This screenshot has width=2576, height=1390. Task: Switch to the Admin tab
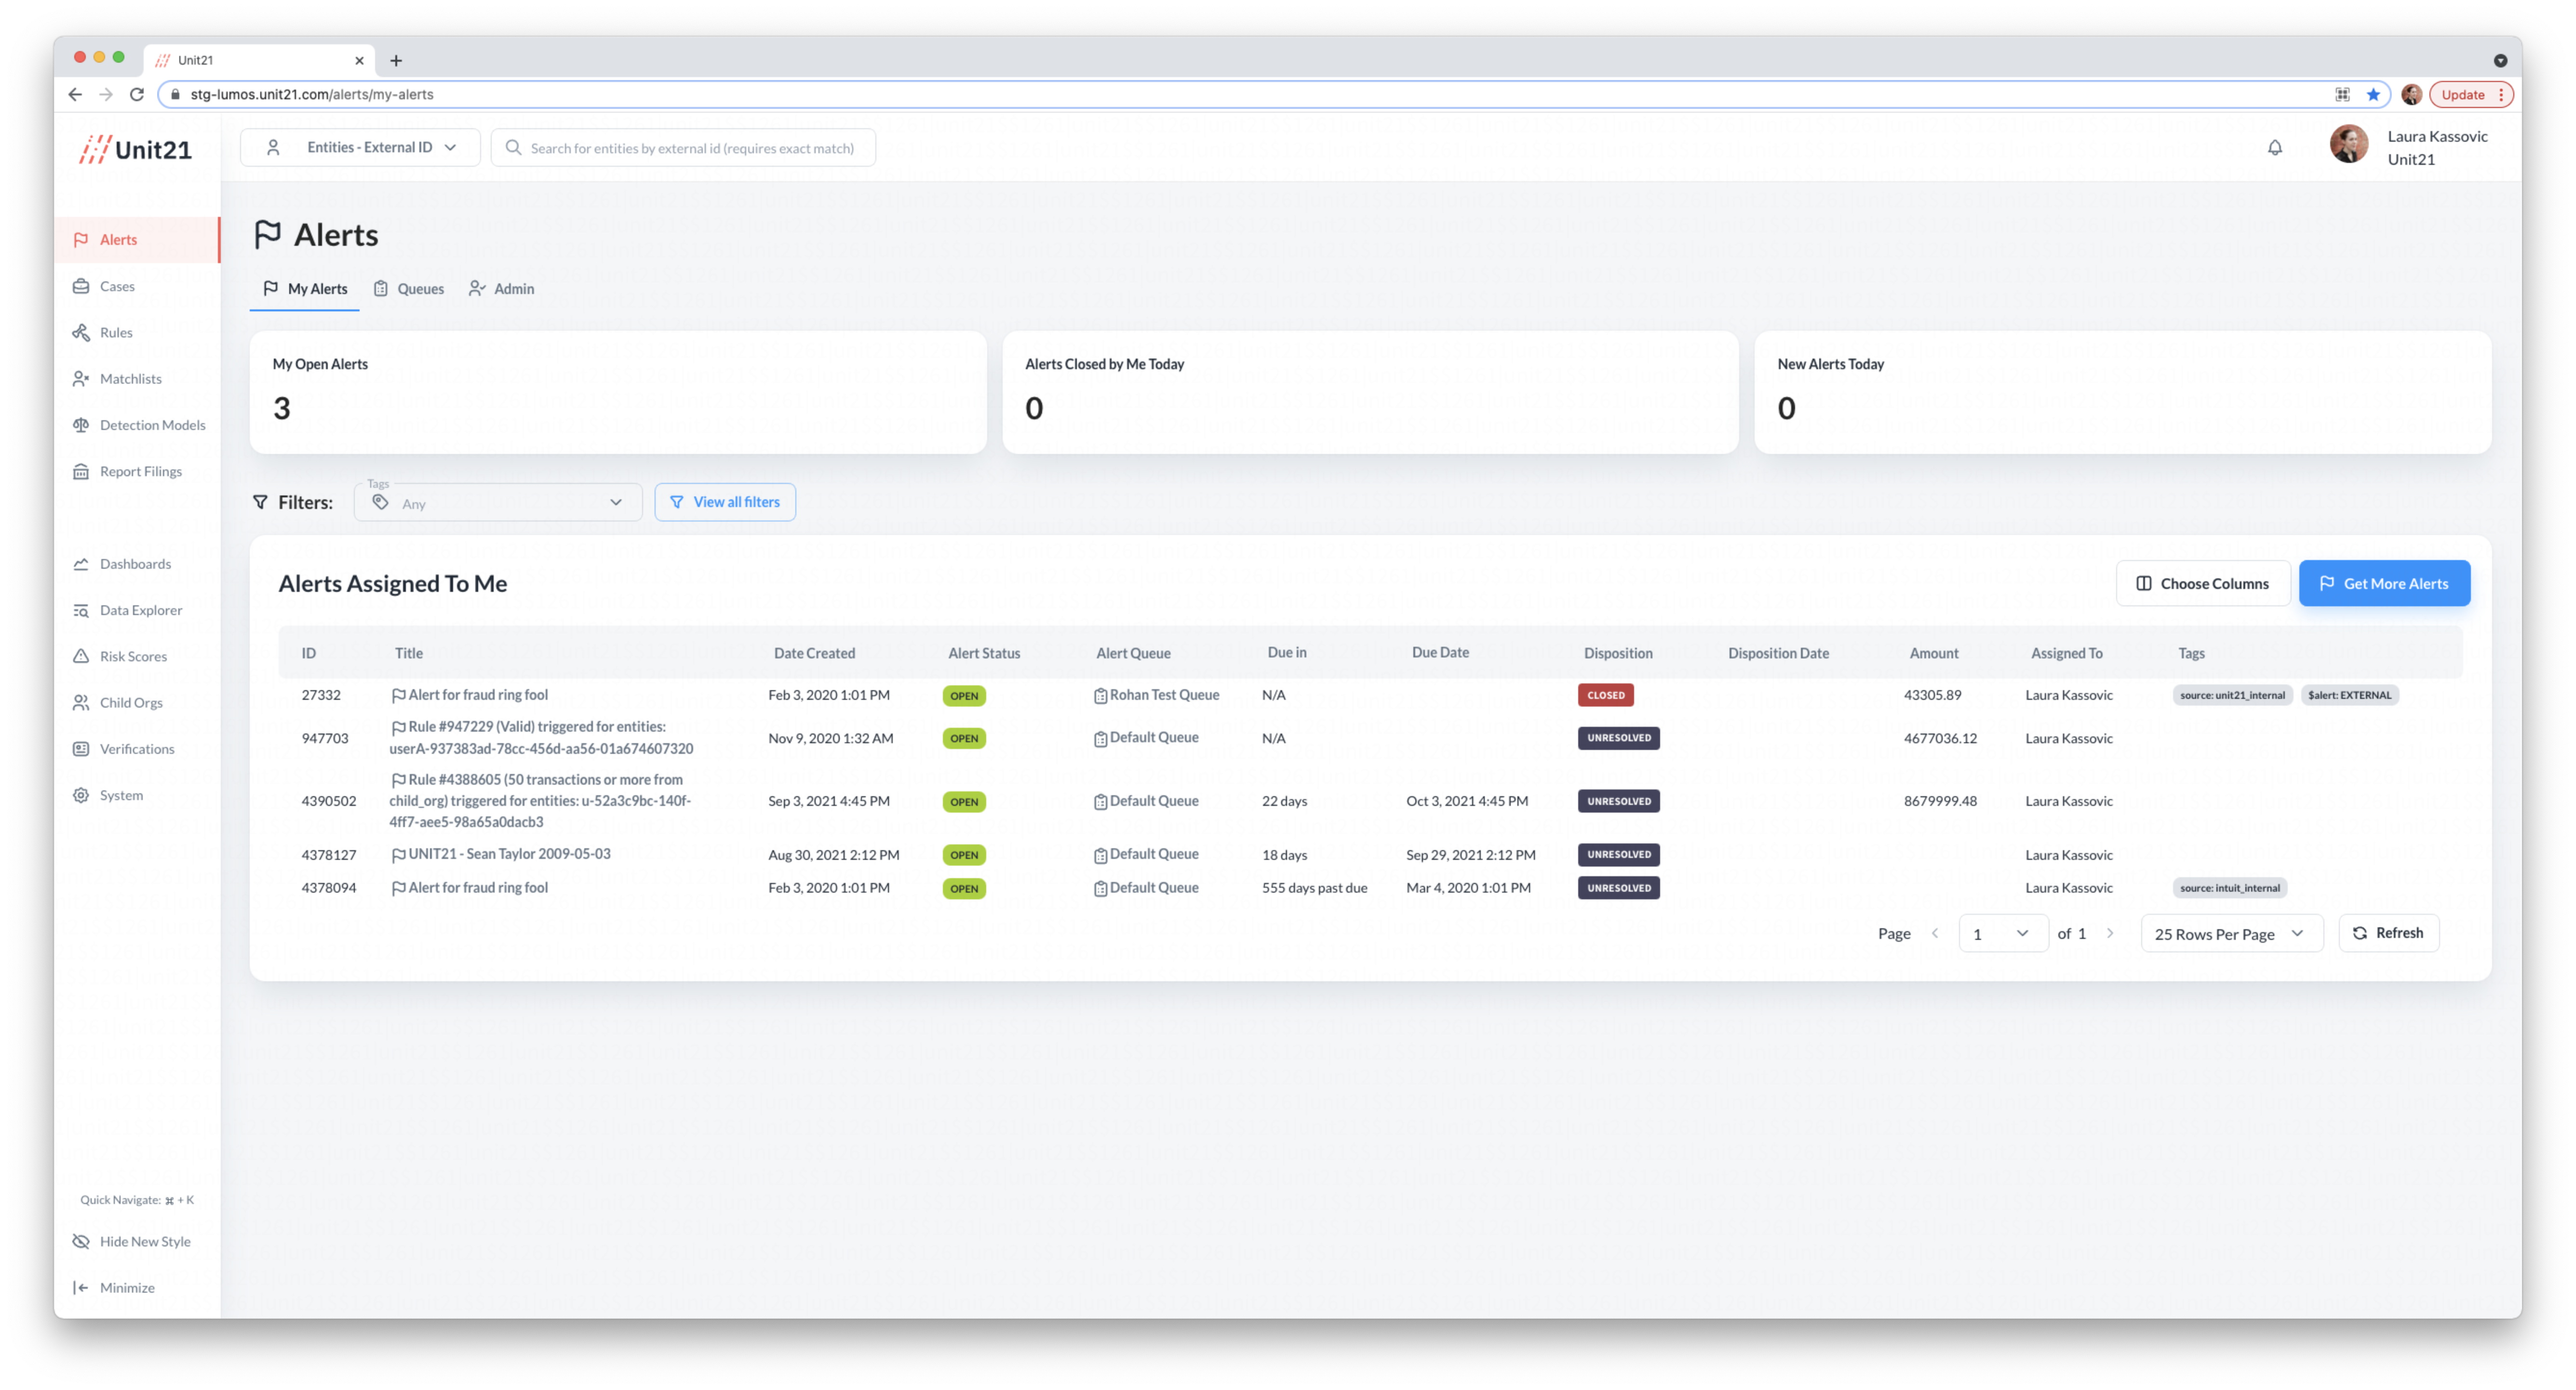point(502,289)
